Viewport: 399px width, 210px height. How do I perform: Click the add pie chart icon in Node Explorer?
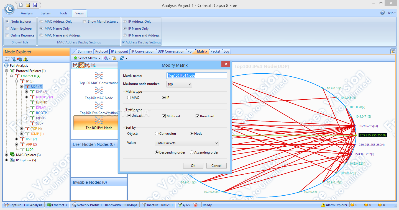(19, 59)
